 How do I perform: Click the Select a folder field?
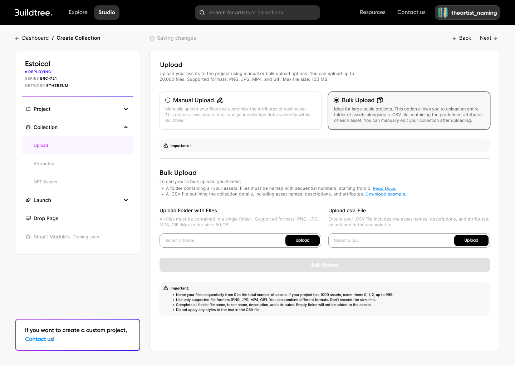[x=222, y=241]
